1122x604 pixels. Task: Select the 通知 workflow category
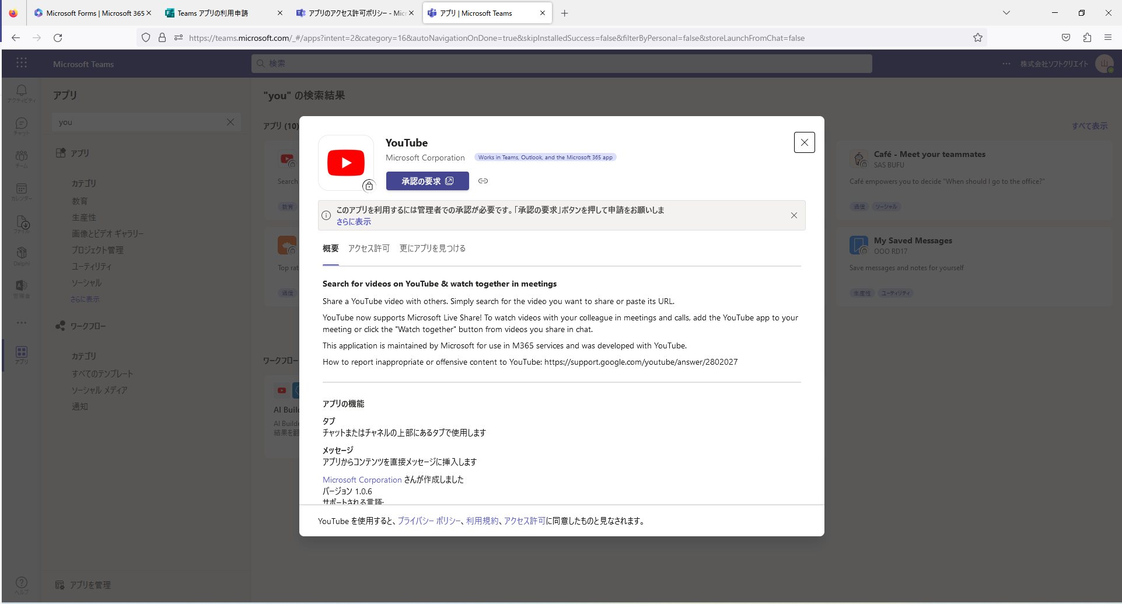click(x=80, y=407)
